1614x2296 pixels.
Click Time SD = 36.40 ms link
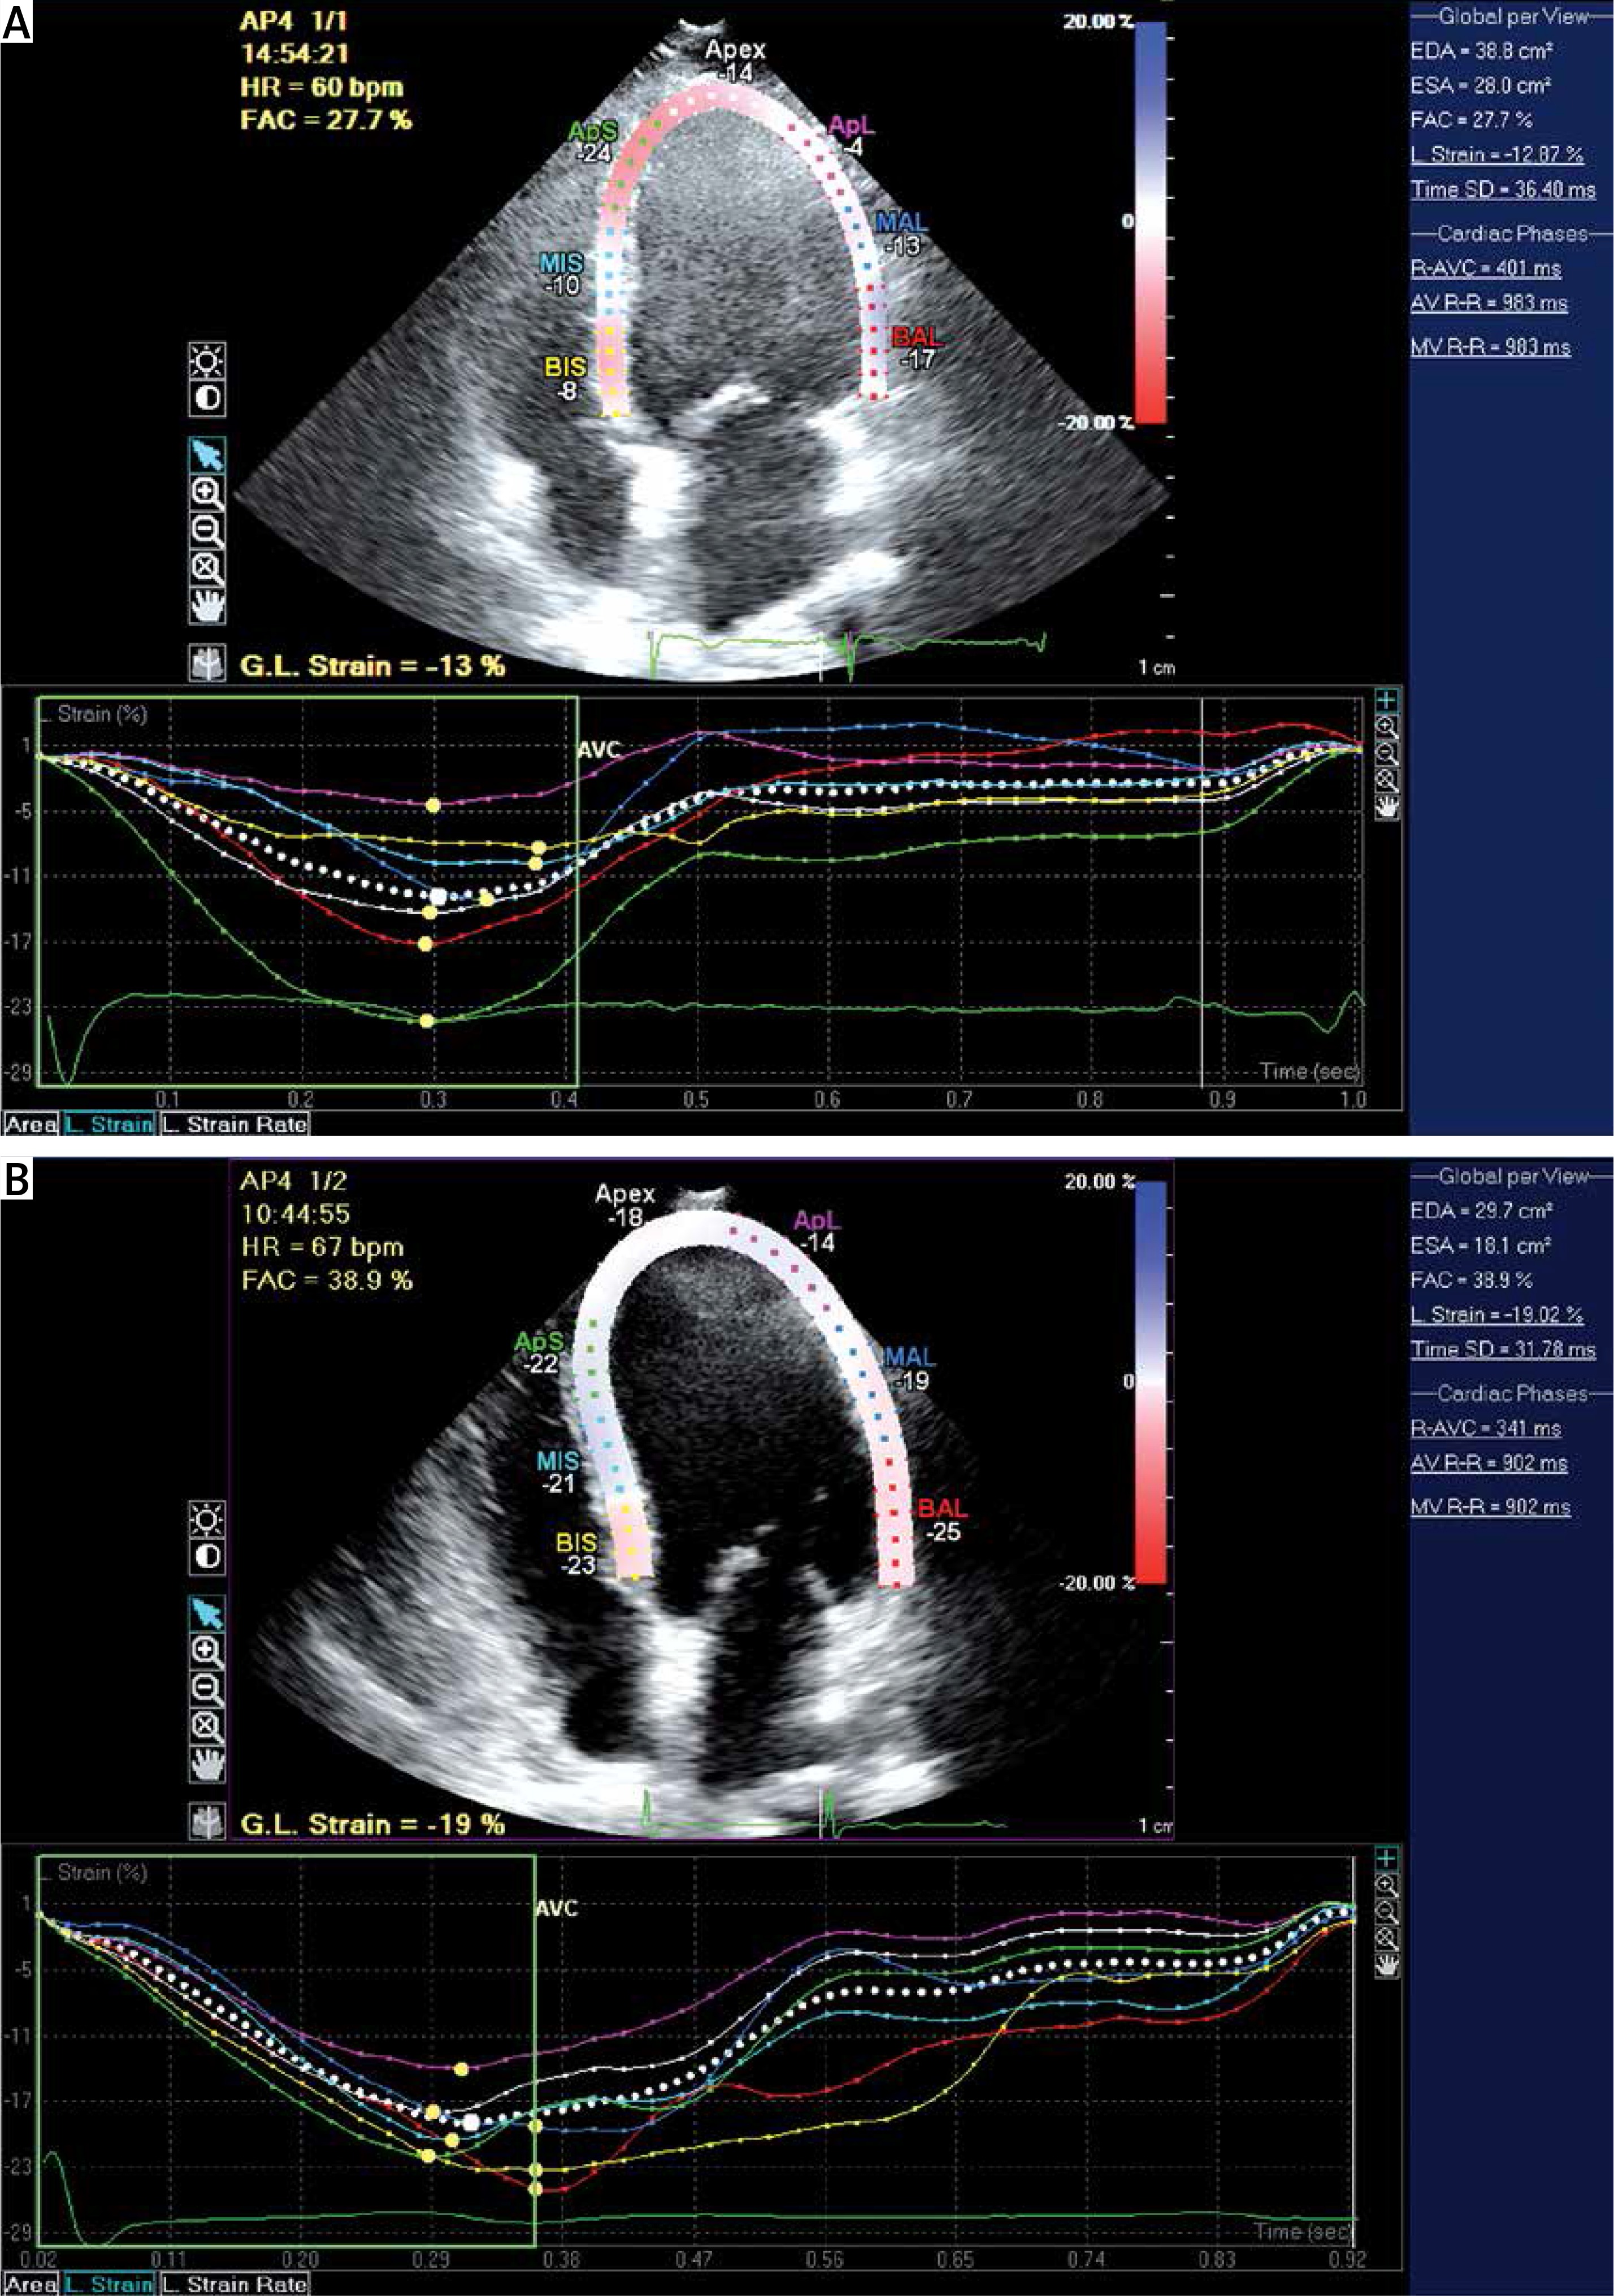[x=1502, y=189]
